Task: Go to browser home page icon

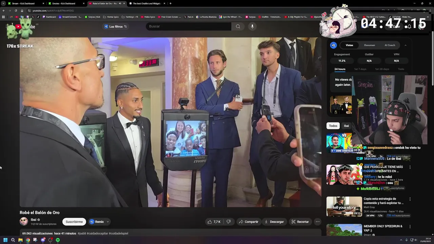Action: point(22,11)
